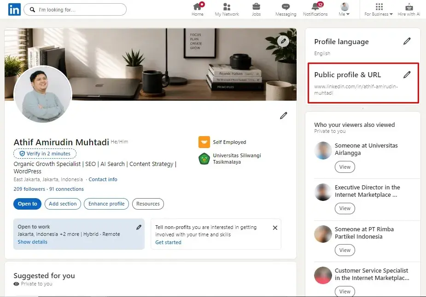The height and width of the screenshot is (297, 426).
Task: Click Hire with AI in top bar
Action: pyautogui.click(x=409, y=10)
